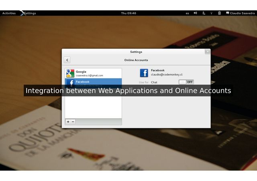Click the battery indicator icon
This screenshot has height=181, width=257.
tap(219, 13)
